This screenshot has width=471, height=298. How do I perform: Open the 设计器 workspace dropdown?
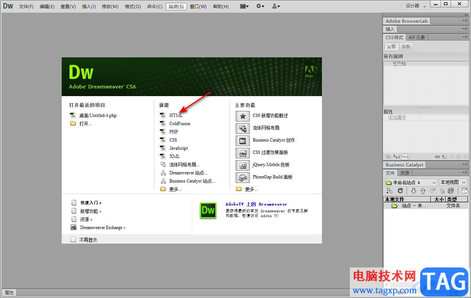click(416, 6)
